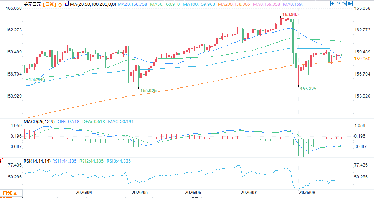Click the right axis value 162.273

pyautogui.click(x=362, y=30)
